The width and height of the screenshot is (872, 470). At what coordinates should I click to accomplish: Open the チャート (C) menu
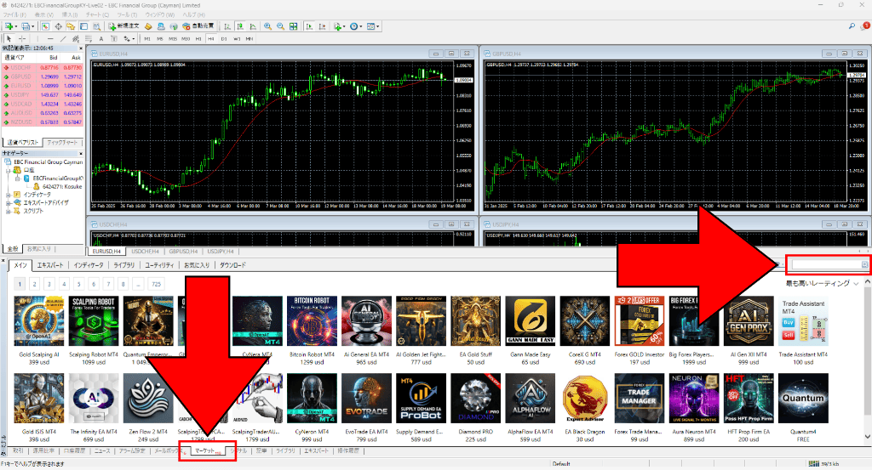(95, 14)
